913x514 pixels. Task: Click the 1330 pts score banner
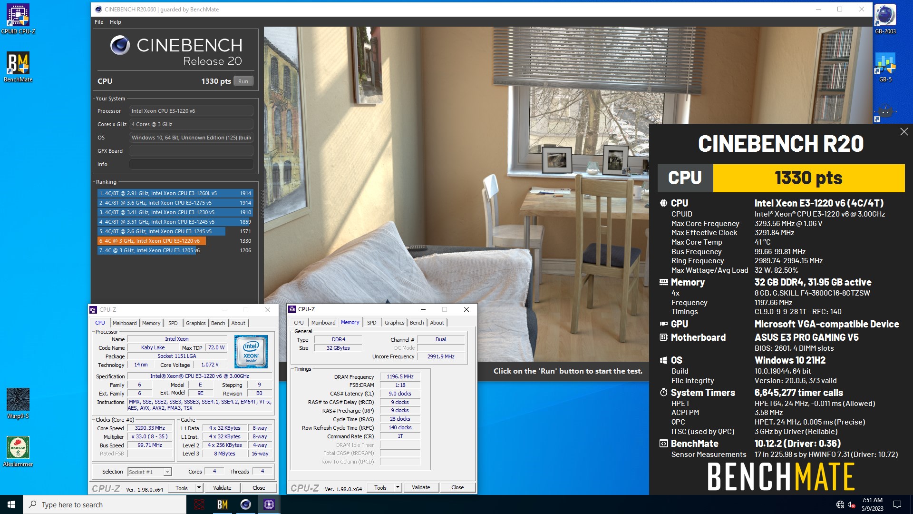point(809,178)
